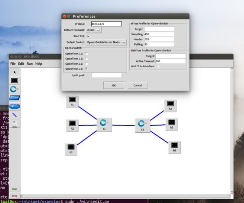244x203 pixels.
Task: Click host h1 on the canvas
Action: [x=72, y=101]
